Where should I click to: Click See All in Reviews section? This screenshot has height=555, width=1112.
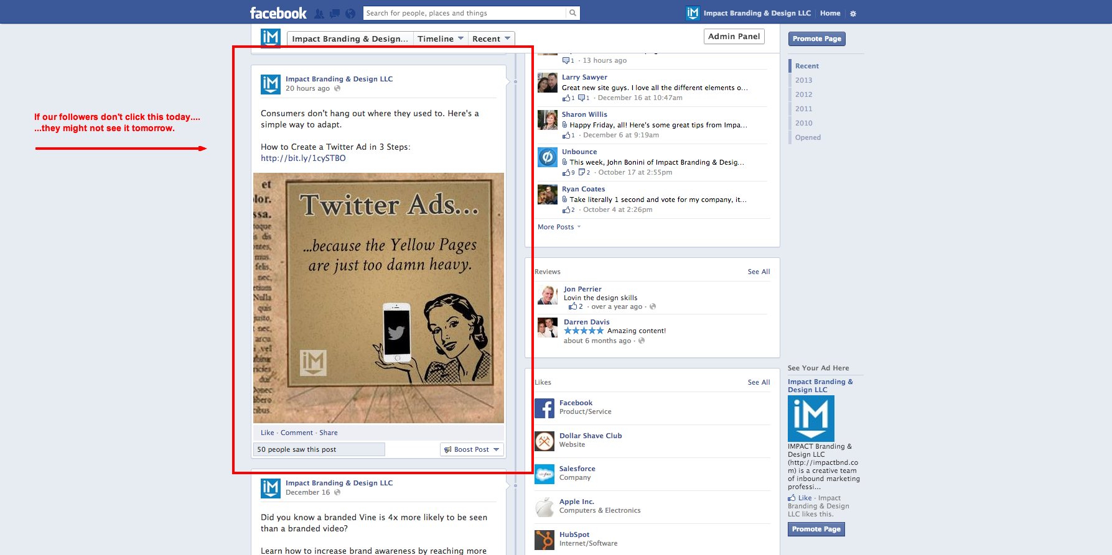pos(759,272)
